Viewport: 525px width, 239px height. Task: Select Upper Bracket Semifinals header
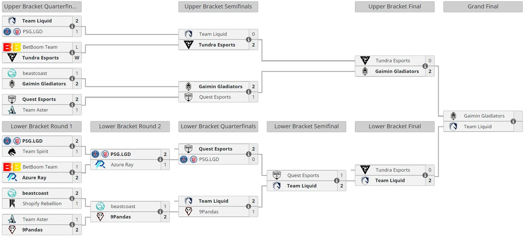coord(218,7)
